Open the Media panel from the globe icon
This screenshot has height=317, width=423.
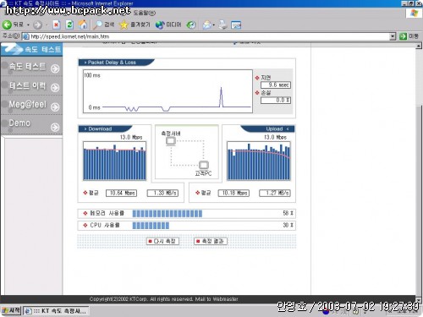[168, 25]
